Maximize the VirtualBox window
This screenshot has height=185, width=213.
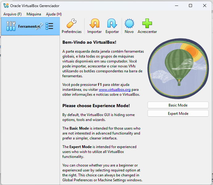190,6
